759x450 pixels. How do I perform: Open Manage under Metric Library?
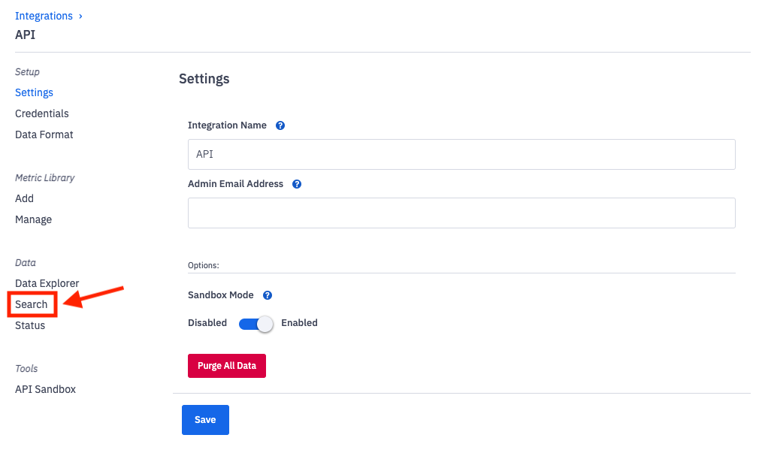tap(34, 219)
